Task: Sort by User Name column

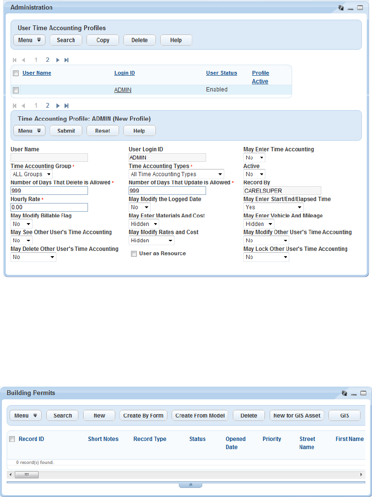Action: point(37,73)
